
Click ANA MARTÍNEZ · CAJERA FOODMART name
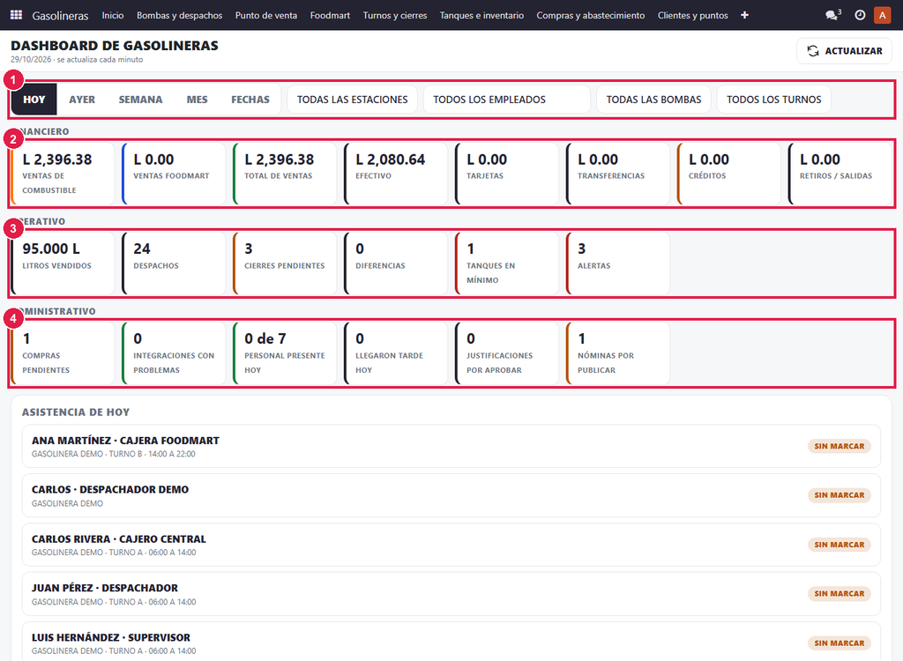point(125,441)
